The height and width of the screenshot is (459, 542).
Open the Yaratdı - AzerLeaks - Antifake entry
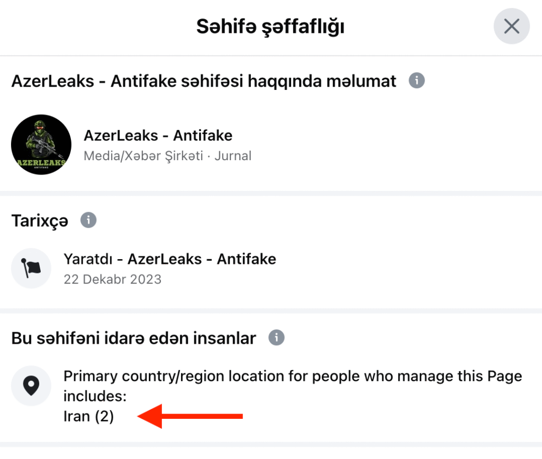(x=169, y=259)
